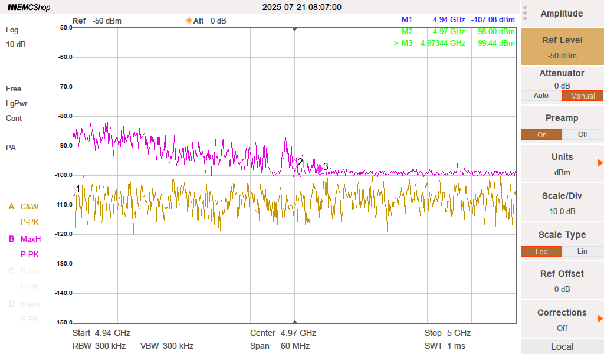Switch Scale Type to Lin

click(582, 251)
